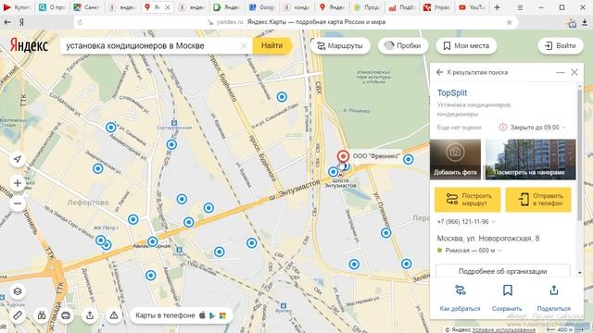Collapse the organization card with the minimize icon

[560, 72]
